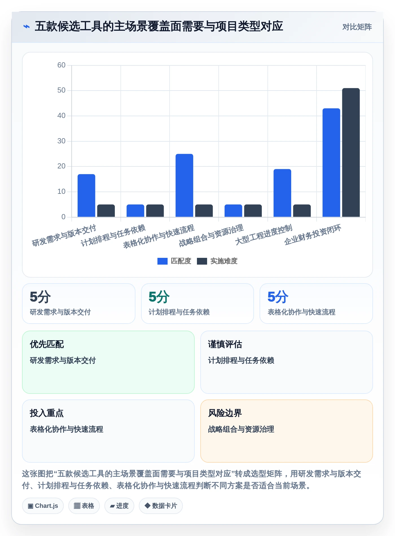Viewport: 395px width, 536px height.
Task: Click the bar icon in 进度 chip
Action: pos(112,506)
